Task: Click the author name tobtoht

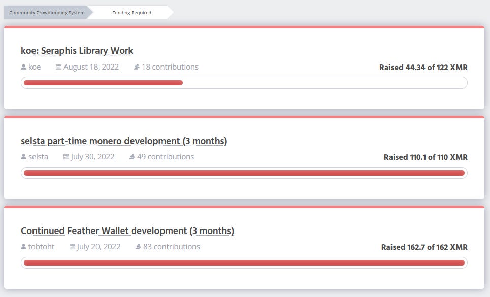Action: tap(41, 247)
